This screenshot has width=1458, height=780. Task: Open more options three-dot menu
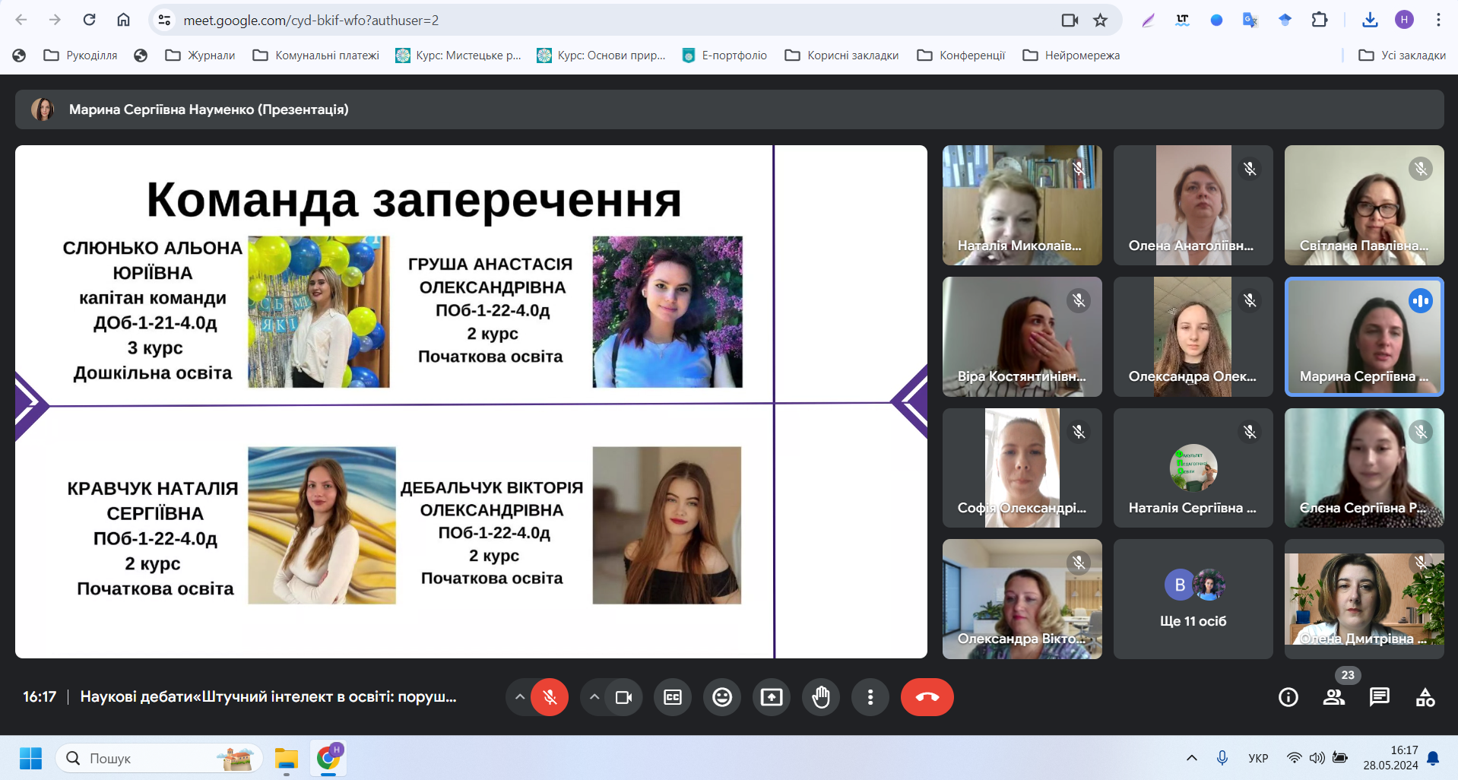pos(870,697)
